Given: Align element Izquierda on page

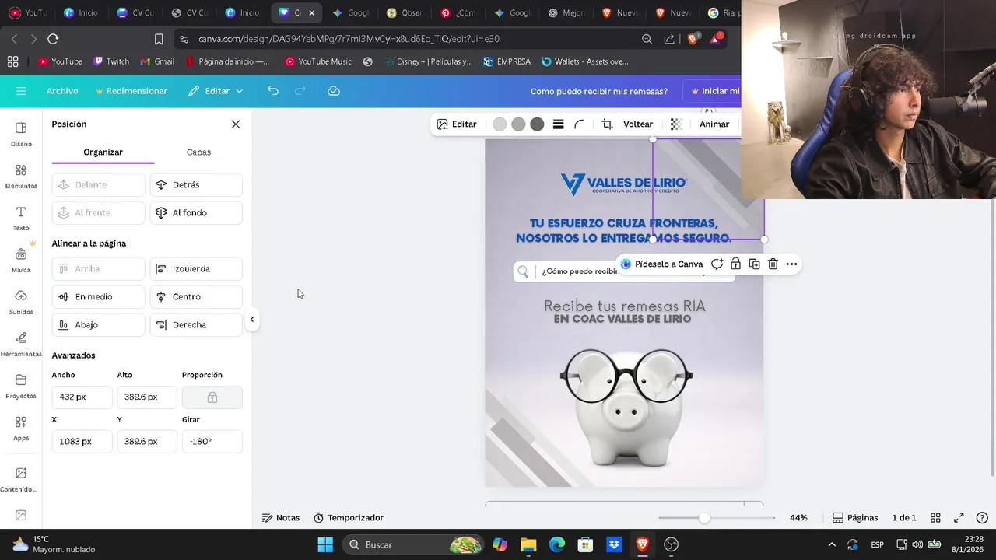Looking at the screenshot, I should [196, 269].
